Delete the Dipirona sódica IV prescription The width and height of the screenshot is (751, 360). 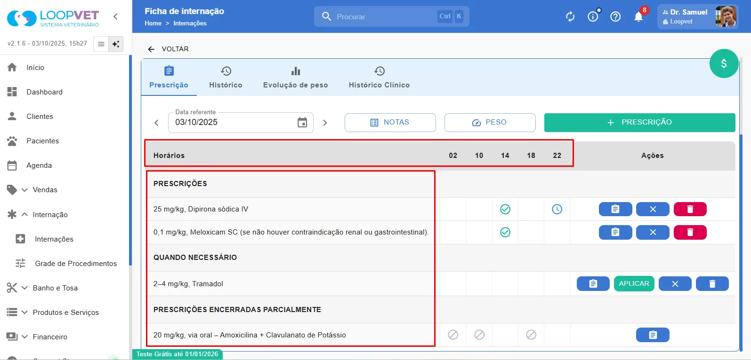[690, 209]
